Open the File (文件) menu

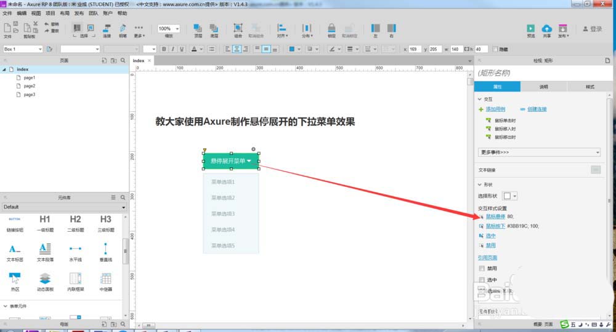coord(7,14)
